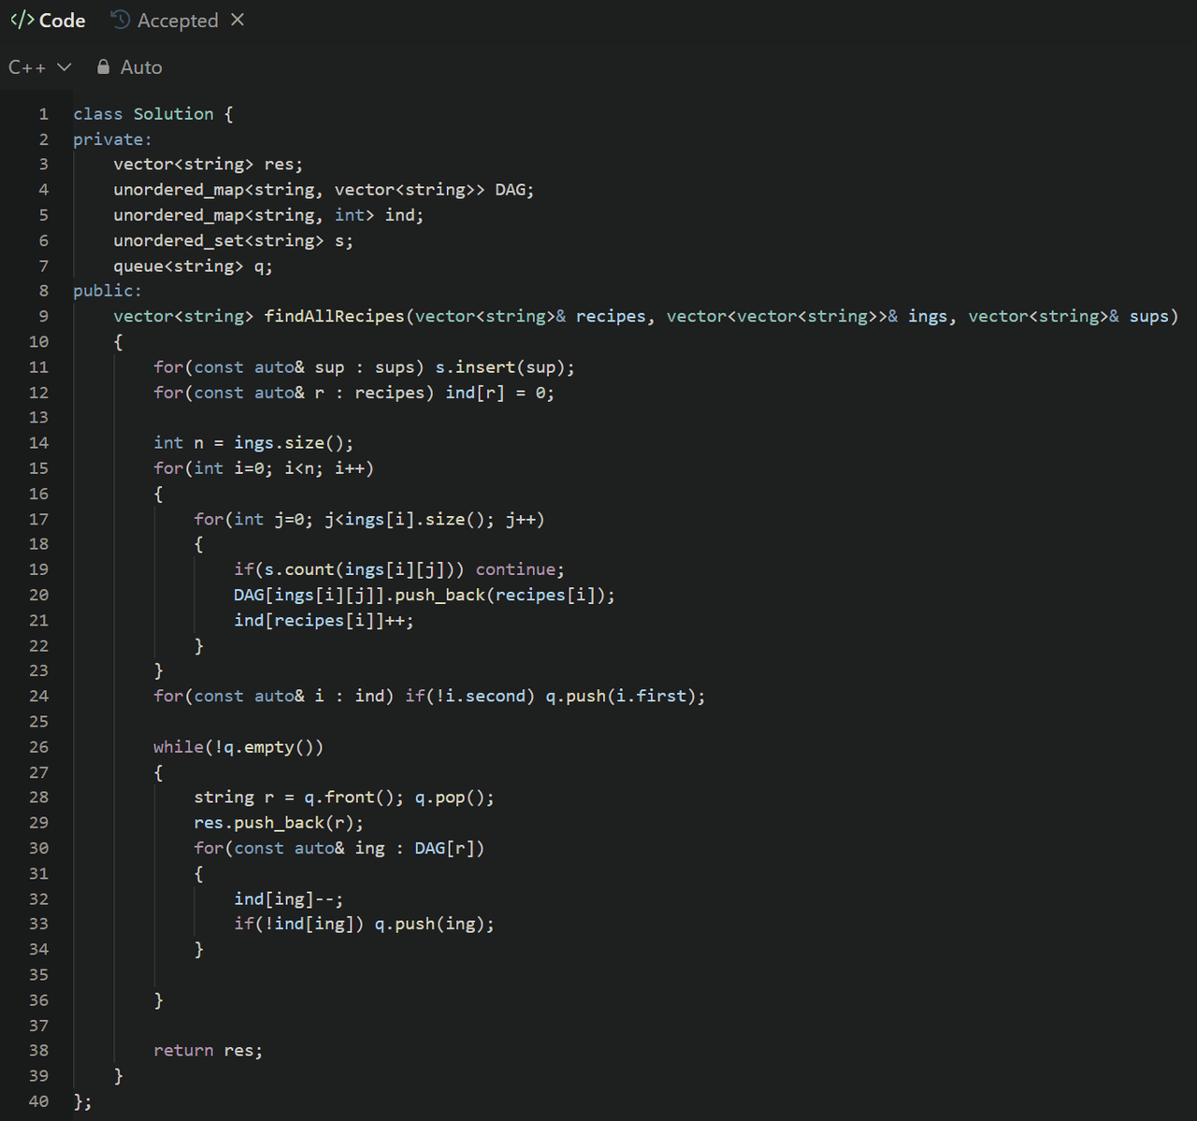Click 'res.push_back(r);' on line 29
Viewport: 1197px width, 1121px height.
click(279, 823)
